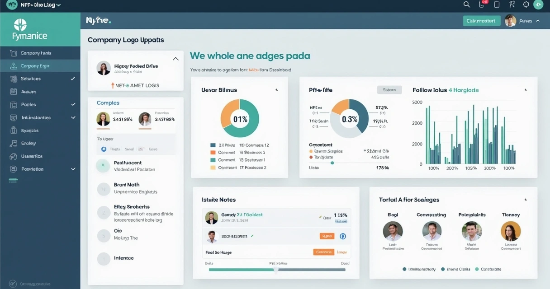Click the green Calanmastert button
Image resolution: width=550 pixels, height=289 pixels.
(481, 21)
